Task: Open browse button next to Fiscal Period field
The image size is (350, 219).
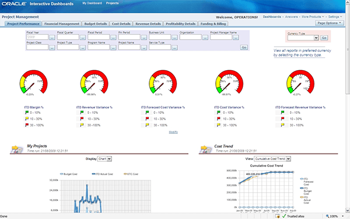Action: point(113,37)
